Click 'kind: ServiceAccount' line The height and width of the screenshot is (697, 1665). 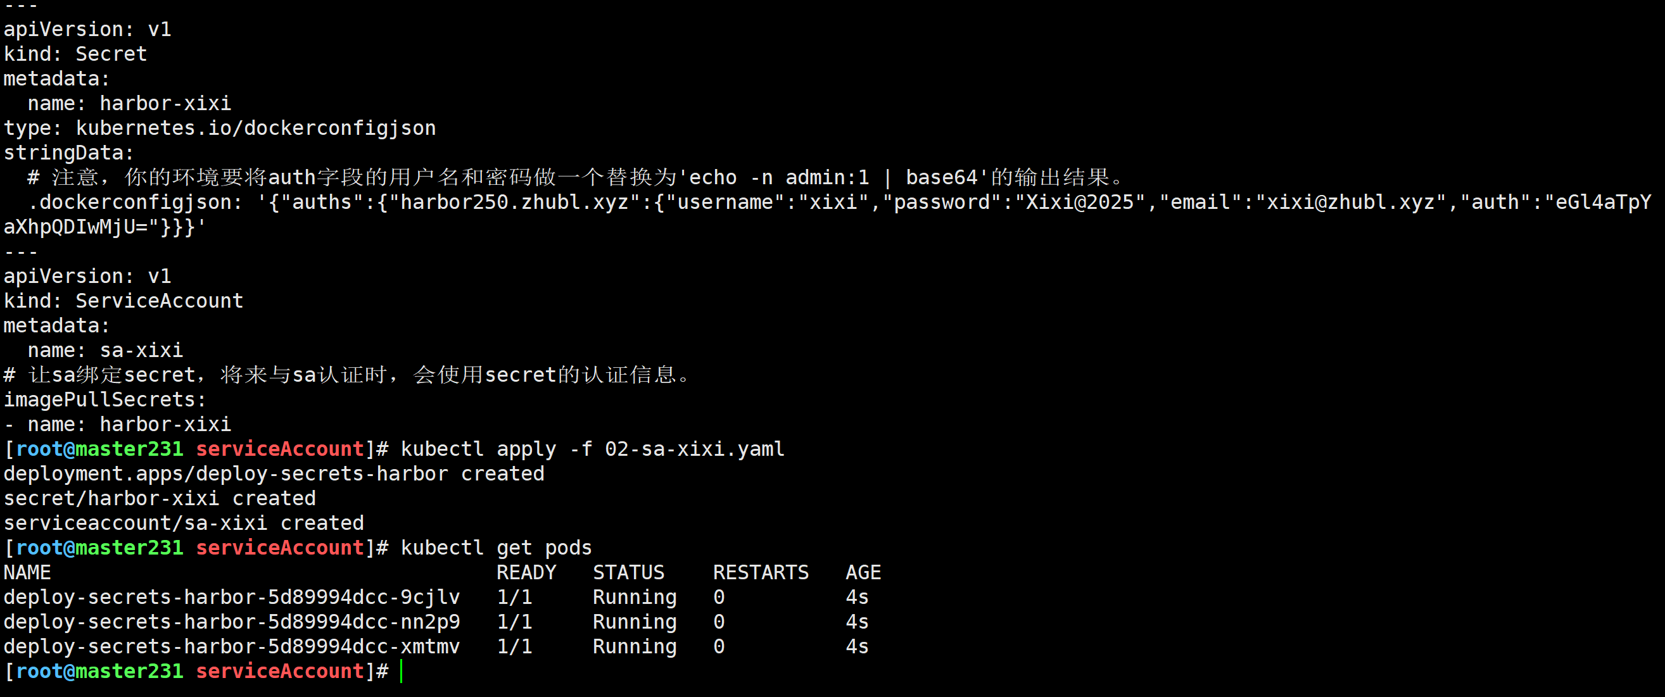pyautogui.click(x=123, y=300)
